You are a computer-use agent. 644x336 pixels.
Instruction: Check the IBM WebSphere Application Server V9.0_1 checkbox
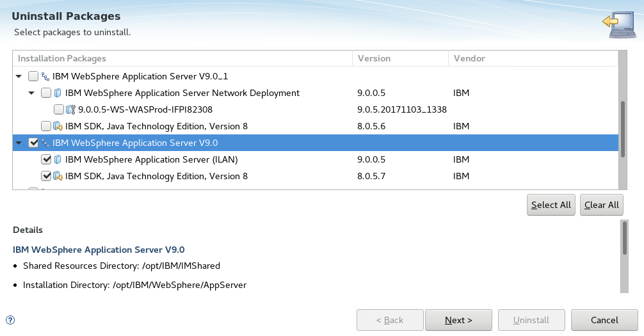[33, 76]
